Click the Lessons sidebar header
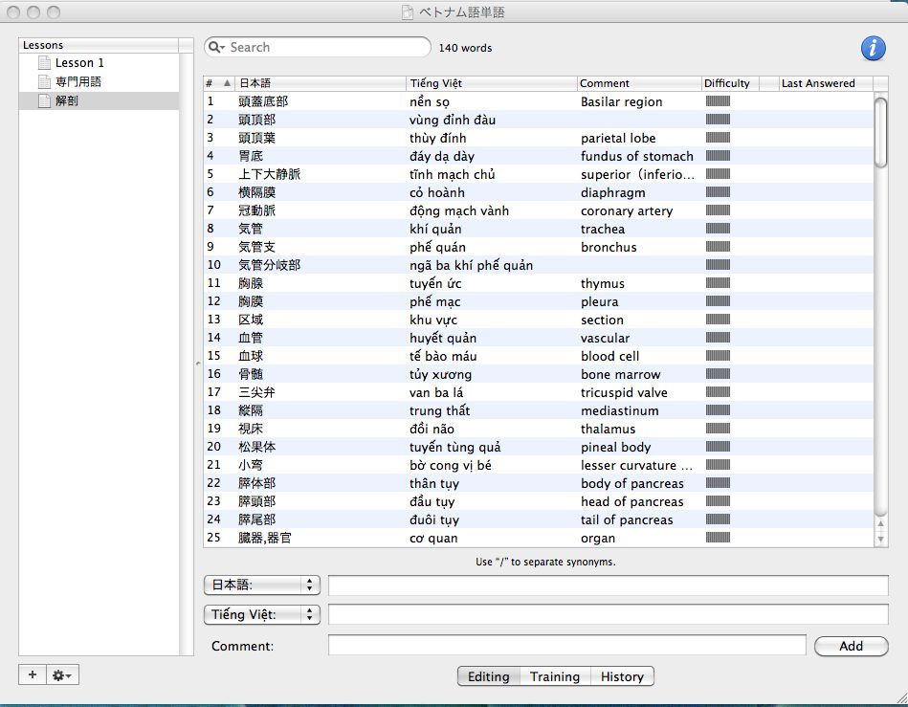This screenshot has width=908, height=707. [99, 45]
